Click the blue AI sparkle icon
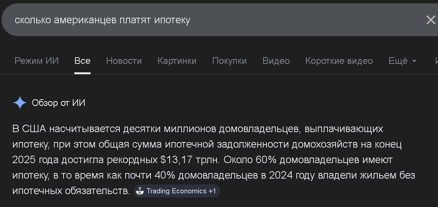Screen dimensions: 438x207 20,103
